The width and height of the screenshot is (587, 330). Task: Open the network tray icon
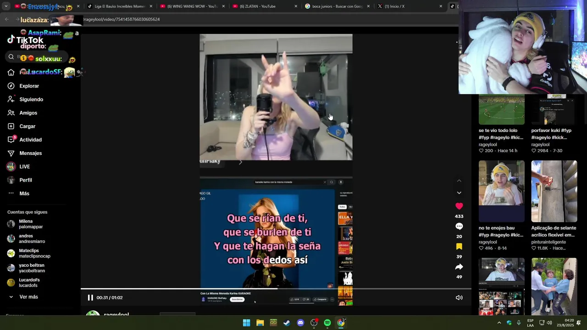click(x=542, y=323)
